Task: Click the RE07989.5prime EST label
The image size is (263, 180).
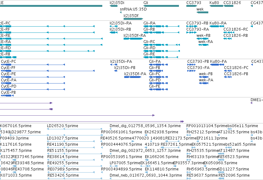Action: pyautogui.click(x=63, y=169)
